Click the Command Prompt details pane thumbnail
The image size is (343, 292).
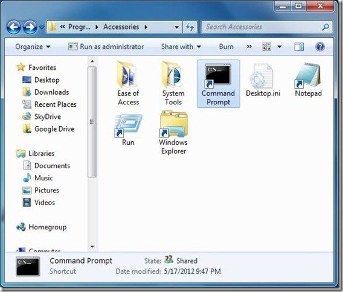tap(28, 266)
